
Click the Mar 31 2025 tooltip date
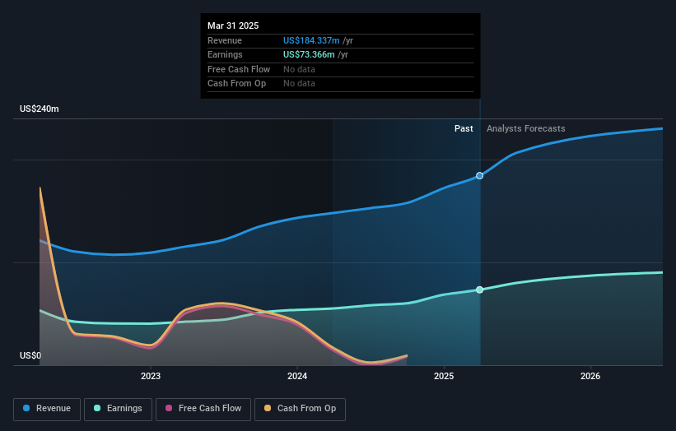coord(233,25)
